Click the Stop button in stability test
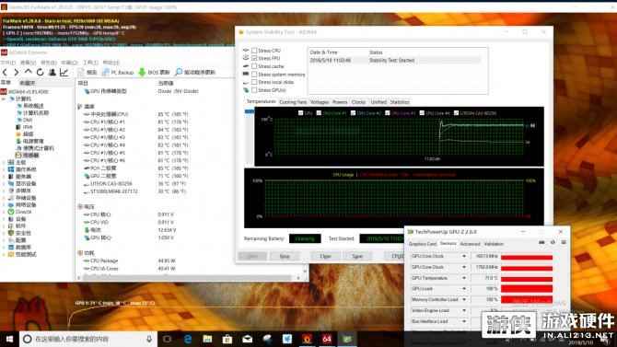617x347 pixels. tap(285, 256)
